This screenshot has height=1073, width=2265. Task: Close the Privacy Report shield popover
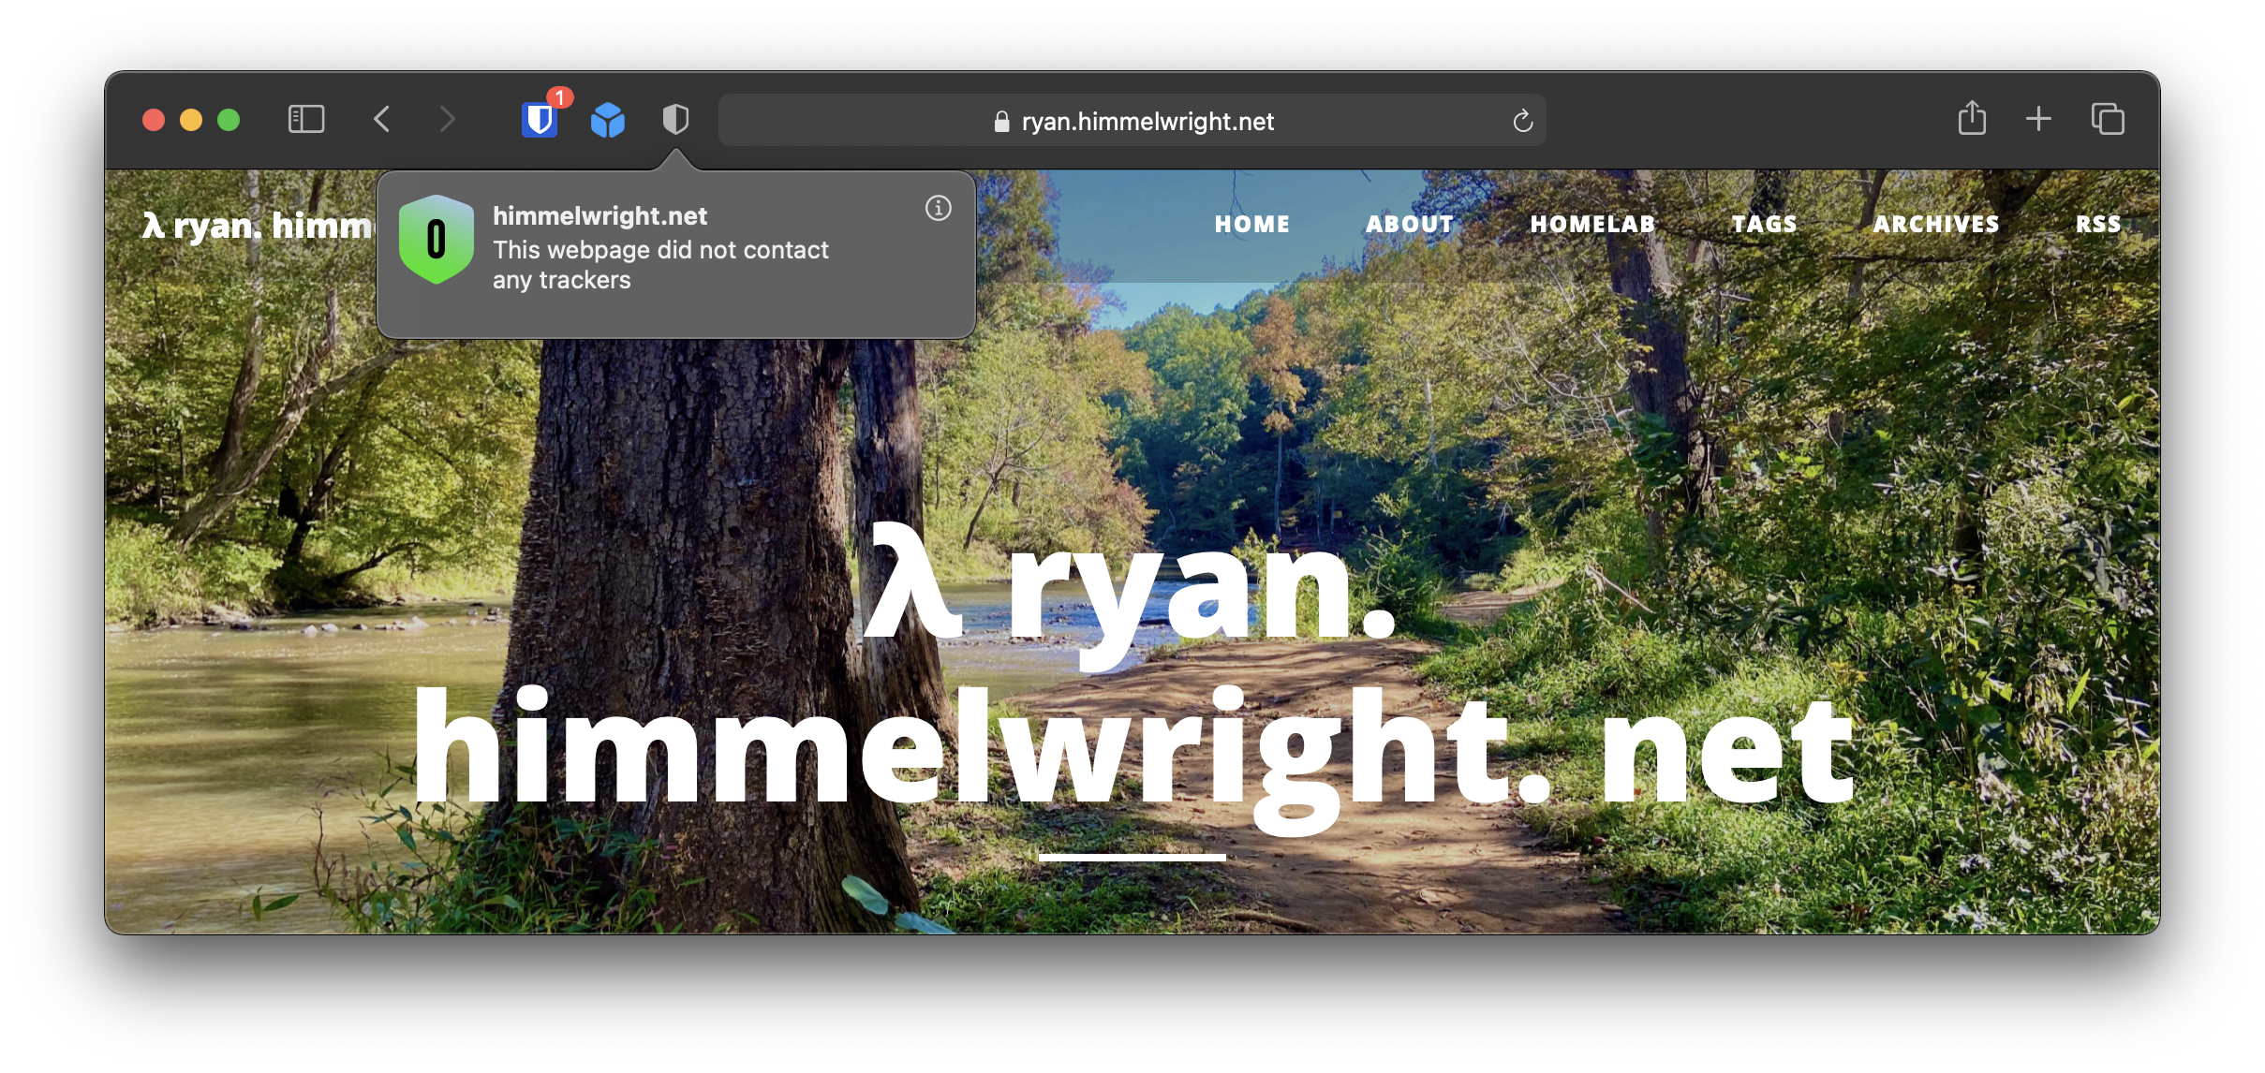tap(675, 119)
